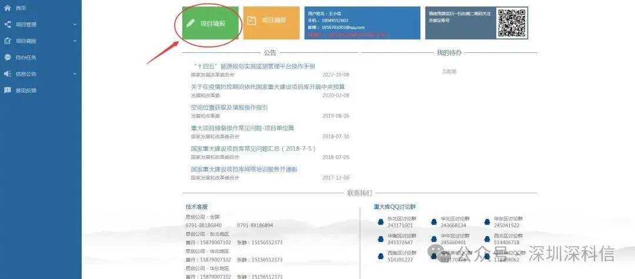The width and height of the screenshot is (635, 279).
Task: Click phone number 0791-88186840
Action: (203, 225)
